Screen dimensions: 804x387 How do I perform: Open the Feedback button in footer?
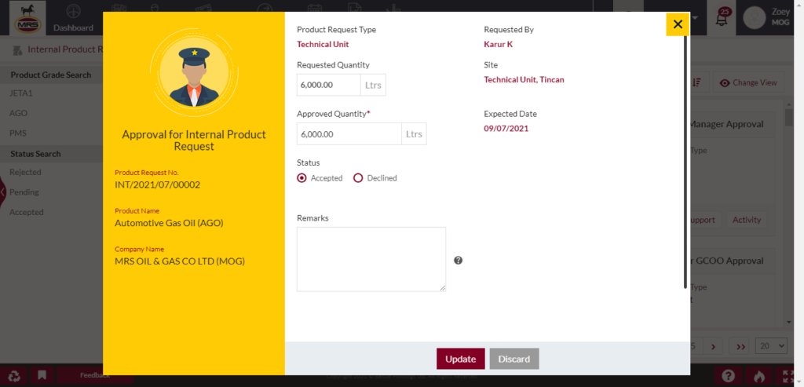click(94, 375)
